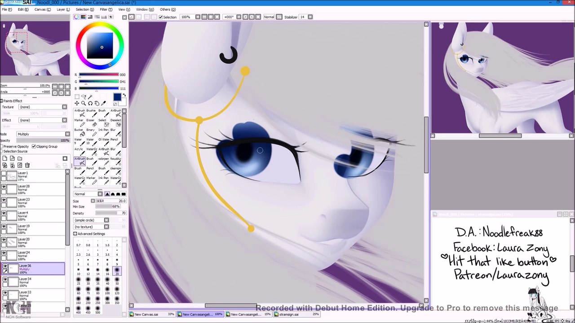This screenshot has width=575, height=323.
Task: Toggle Selection Source checkbox
Action: (x=2, y=151)
